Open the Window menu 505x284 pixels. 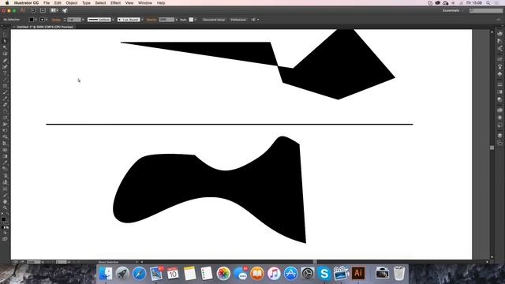145,3
